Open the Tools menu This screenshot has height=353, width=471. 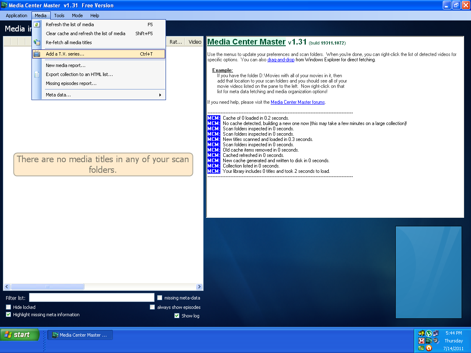point(59,16)
